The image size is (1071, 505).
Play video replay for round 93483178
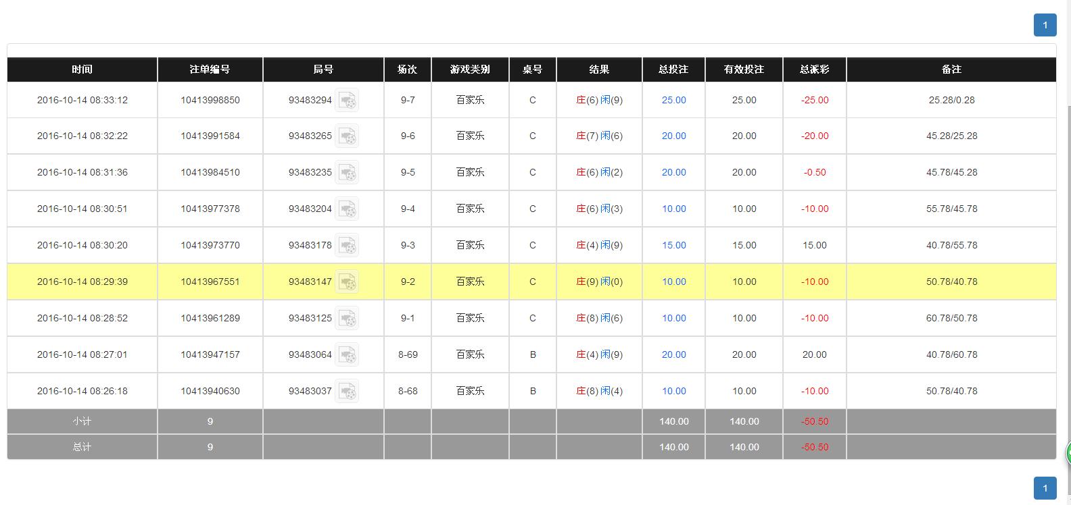tap(347, 246)
